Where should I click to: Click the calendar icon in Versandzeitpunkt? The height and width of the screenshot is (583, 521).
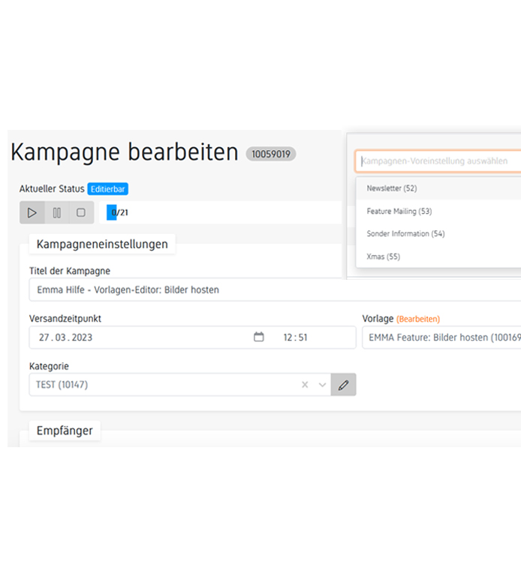pos(259,338)
